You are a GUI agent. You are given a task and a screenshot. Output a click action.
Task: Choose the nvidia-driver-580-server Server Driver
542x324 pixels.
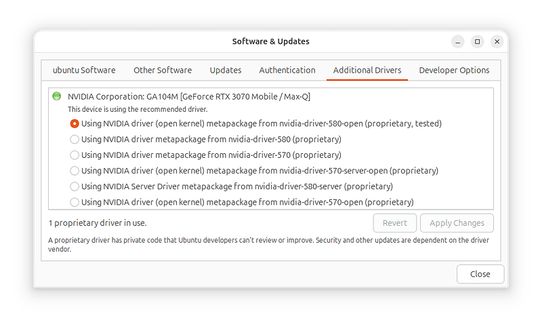[75, 186]
